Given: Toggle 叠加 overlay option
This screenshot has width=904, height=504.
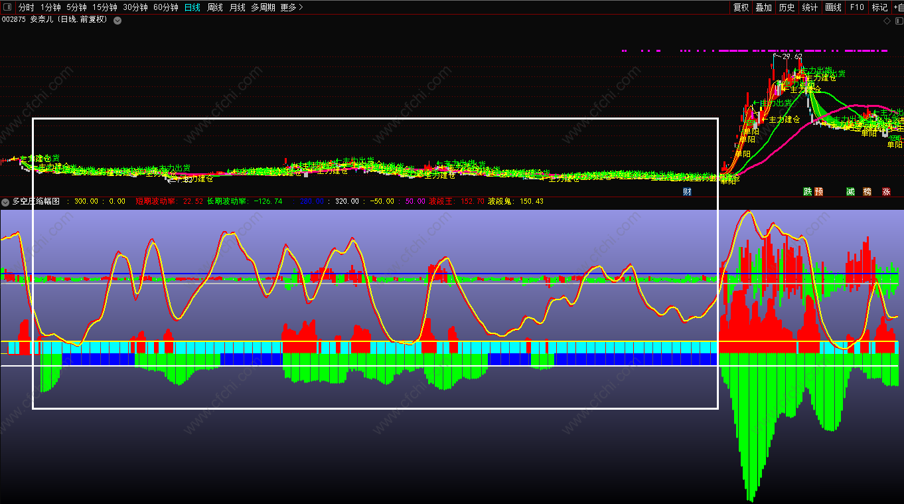Looking at the screenshot, I should pos(763,7).
